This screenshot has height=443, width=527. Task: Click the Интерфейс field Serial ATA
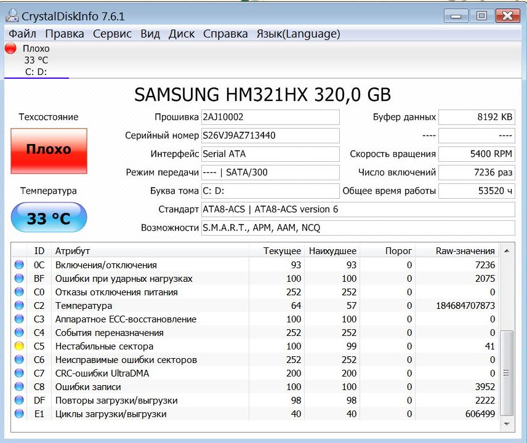pos(270,154)
